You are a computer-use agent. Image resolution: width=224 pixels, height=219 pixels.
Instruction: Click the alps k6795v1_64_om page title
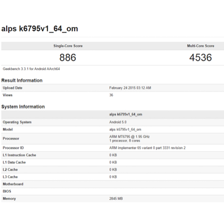click(x=39, y=29)
